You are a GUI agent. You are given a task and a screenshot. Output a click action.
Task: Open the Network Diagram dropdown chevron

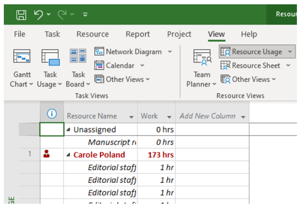point(170,52)
